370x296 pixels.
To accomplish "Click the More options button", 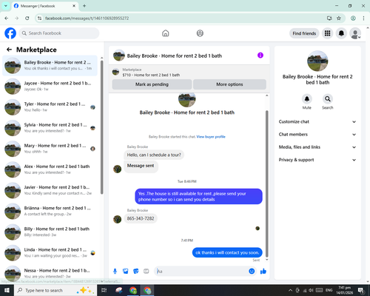I will pos(229,84).
